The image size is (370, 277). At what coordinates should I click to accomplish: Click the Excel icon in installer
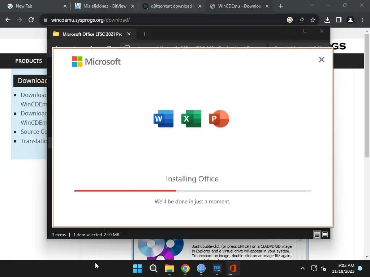192,119
